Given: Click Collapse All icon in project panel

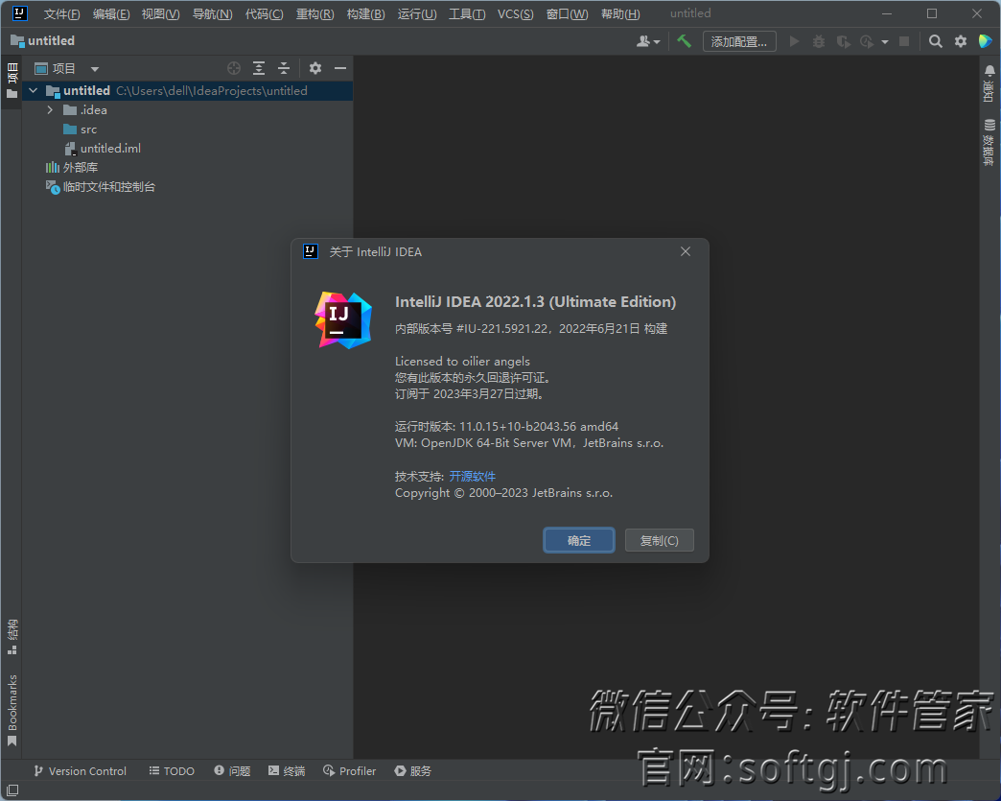Looking at the screenshot, I should pyautogui.click(x=284, y=68).
